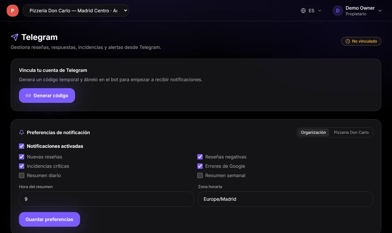The width and height of the screenshot is (392, 233).
Task: Click the clock icon in No vinculado badge
Action: [x=348, y=41]
